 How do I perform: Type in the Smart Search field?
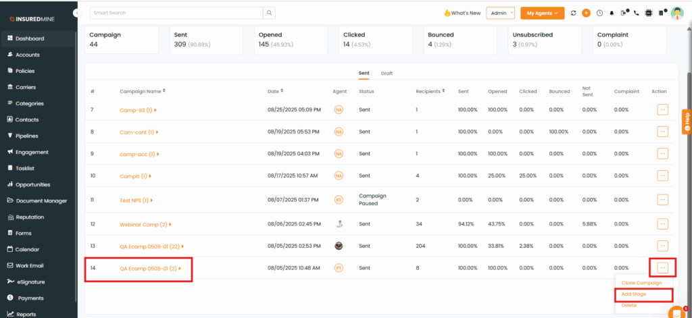coord(176,13)
